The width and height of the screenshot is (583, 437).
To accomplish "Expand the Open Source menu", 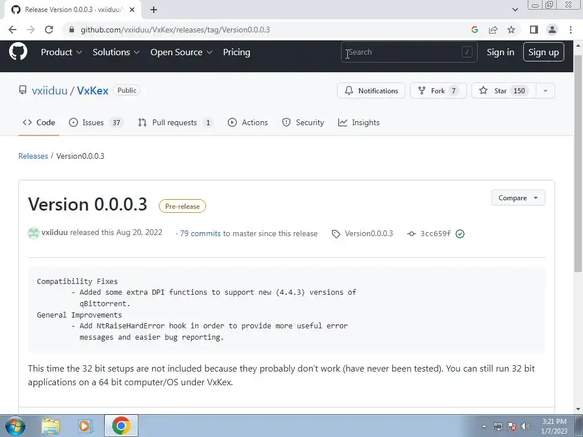I will pyautogui.click(x=181, y=52).
